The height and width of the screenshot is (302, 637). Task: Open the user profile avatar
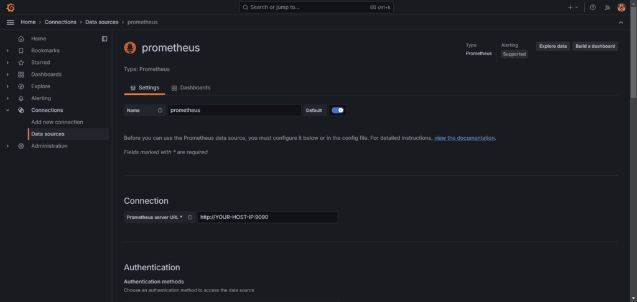point(621,7)
